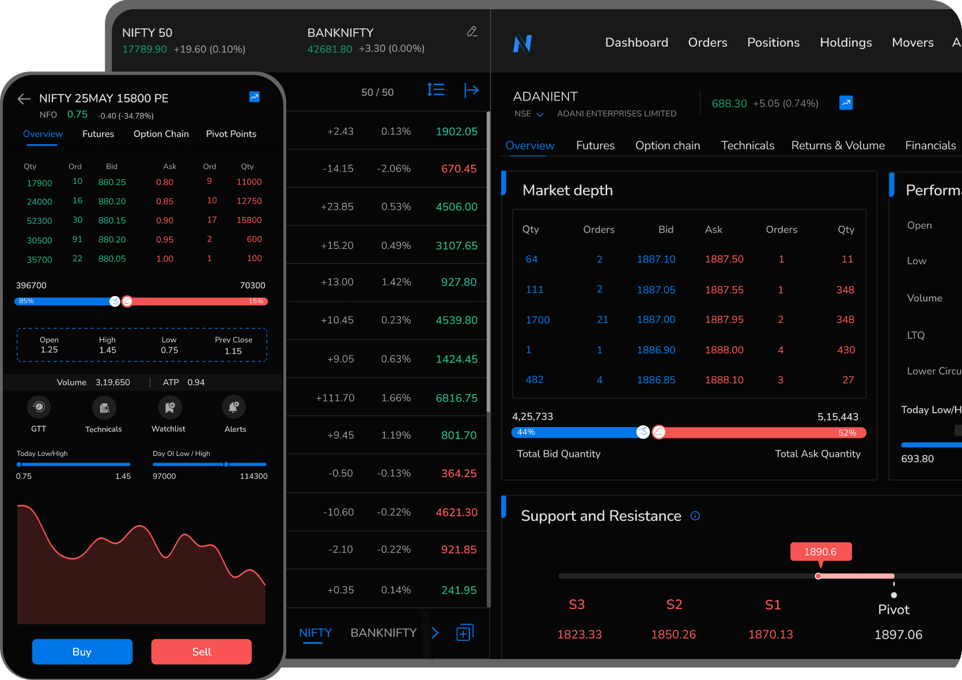962x680 pixels.
Task: Open the info tooltip beside Support and Resistance
Action: pyautogui.click(x=695, y=516)
